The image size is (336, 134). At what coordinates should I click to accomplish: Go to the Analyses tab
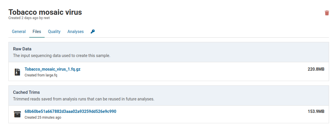(x=76, y=32)
